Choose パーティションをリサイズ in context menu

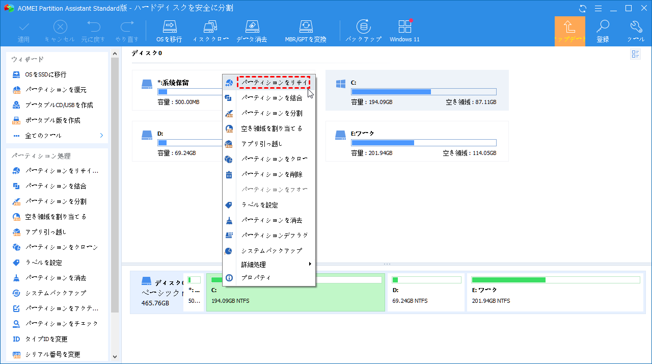pyautogui.click(x=269, y=83)
